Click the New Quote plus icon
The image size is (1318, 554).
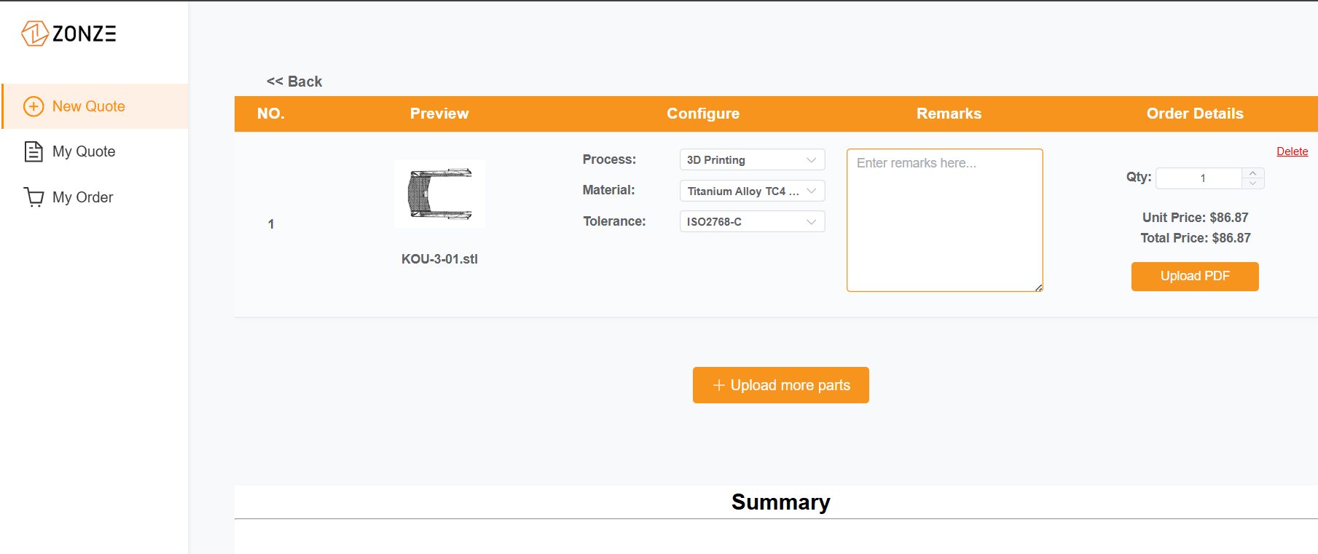pos(34,106)
